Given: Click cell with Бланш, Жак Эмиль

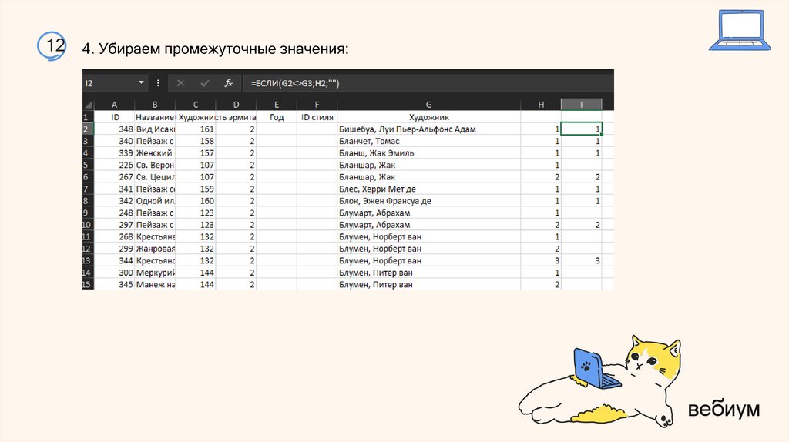Looking at the screenshot, I should (428, 153).
